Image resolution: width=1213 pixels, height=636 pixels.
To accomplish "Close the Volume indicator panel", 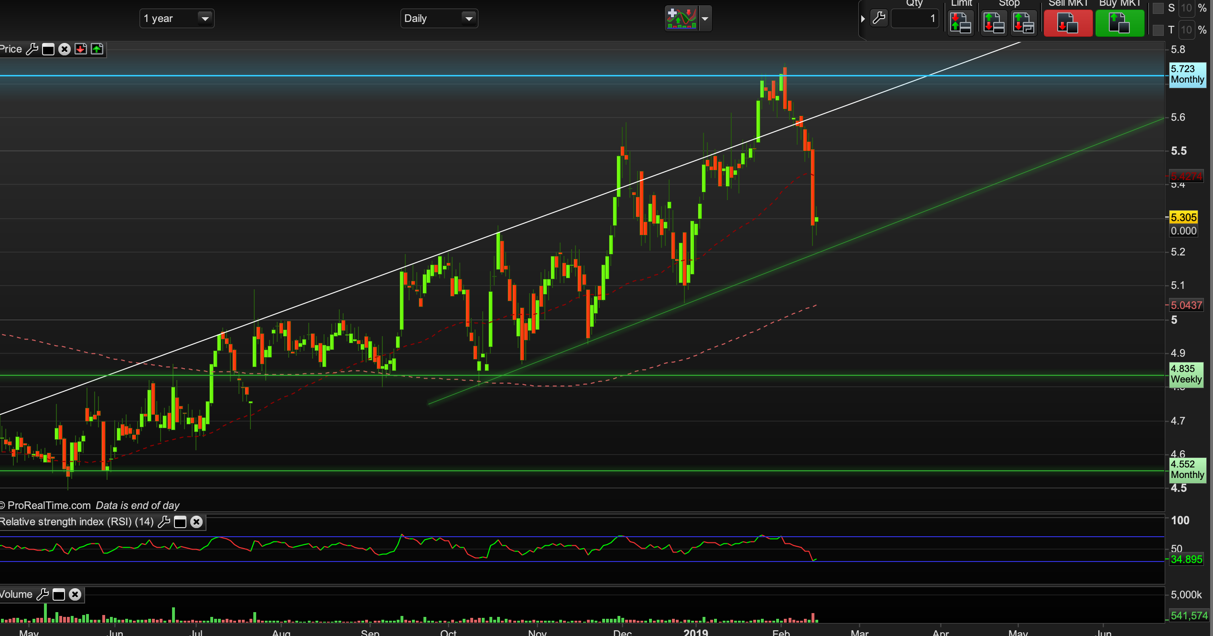I will [x=75, y=594].
